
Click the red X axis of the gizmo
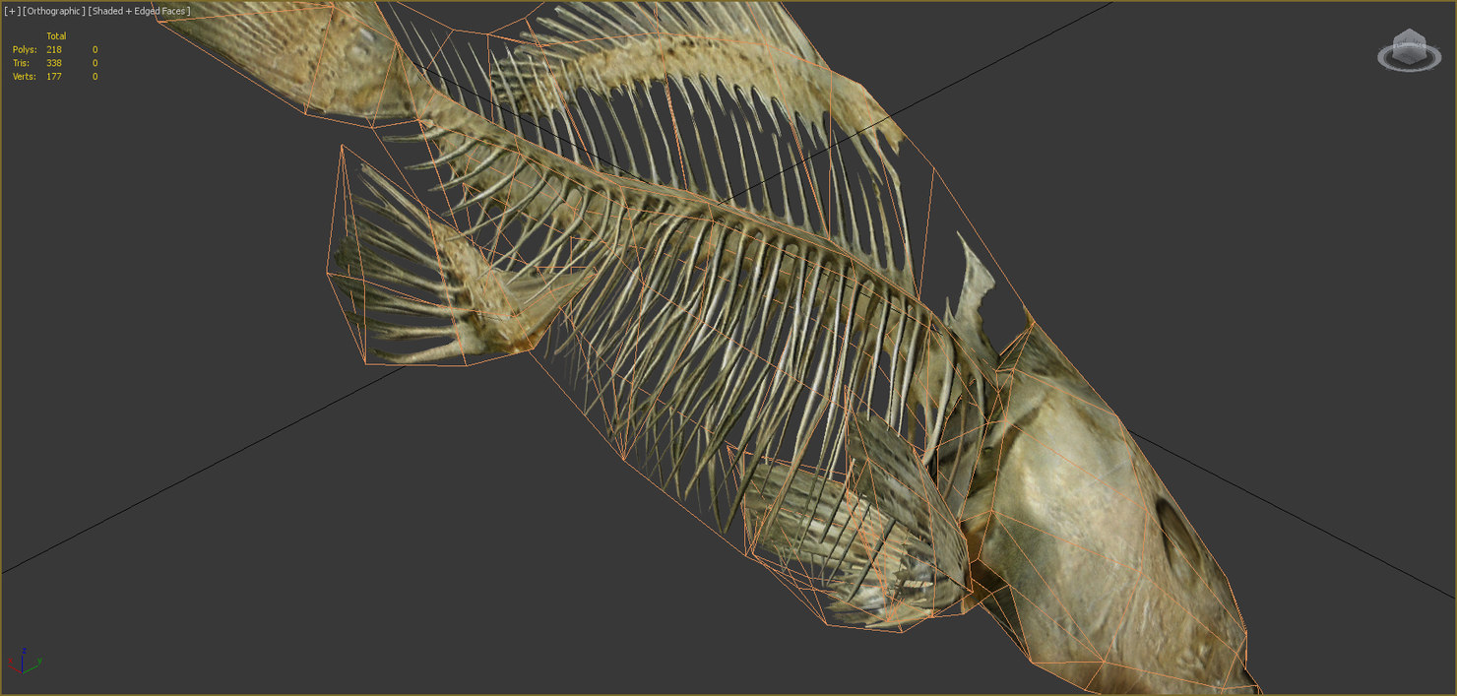tap(13, 668)
